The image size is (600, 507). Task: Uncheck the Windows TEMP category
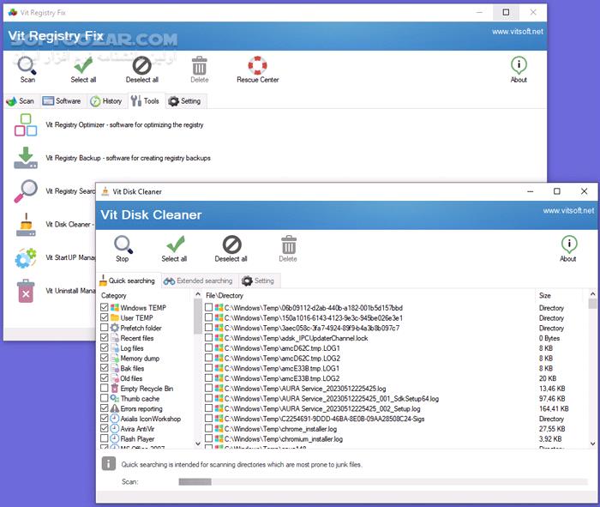point(104,307)
